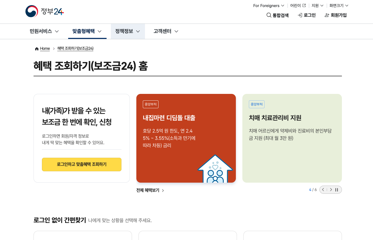Open 통합검색 magnifier search icon
This screenshot has height=240, width=373.
[269, 15]
